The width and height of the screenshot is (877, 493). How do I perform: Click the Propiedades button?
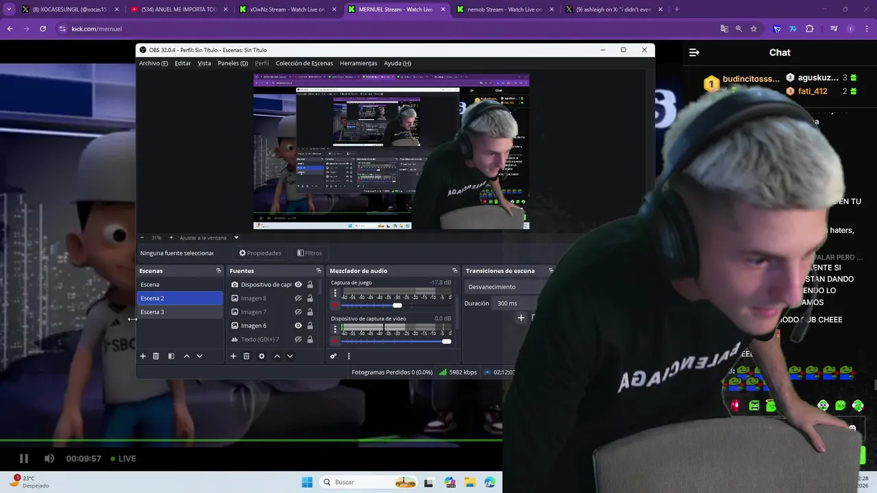coord(260,253)
